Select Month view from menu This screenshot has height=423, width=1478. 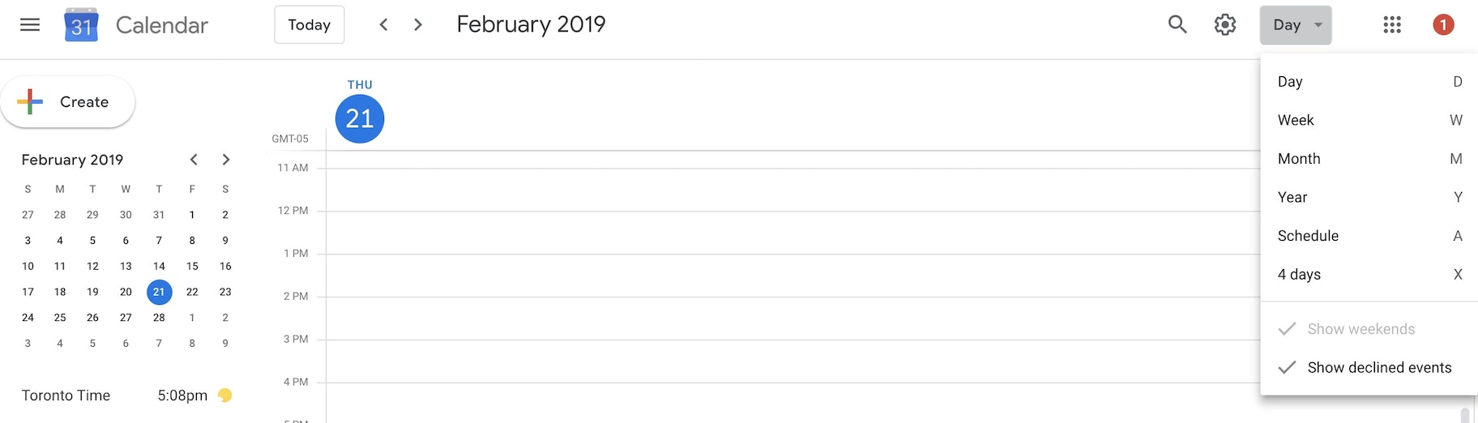(x=1299, y=159)
